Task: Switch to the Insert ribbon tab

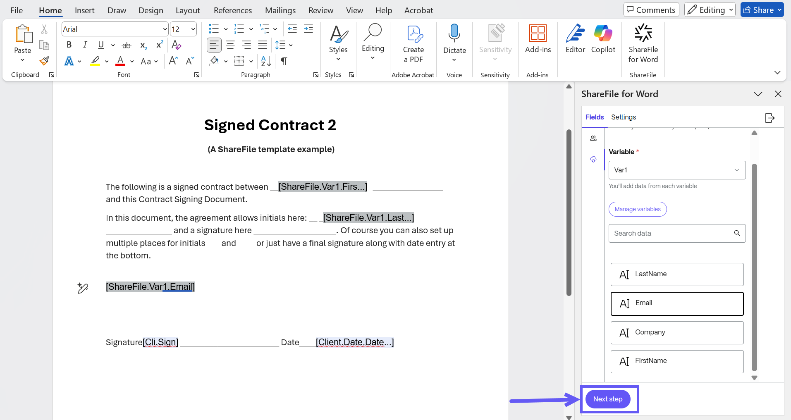Action: 84,10
